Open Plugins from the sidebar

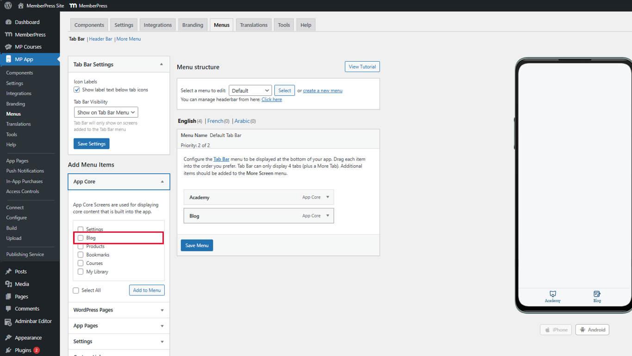click(23, 350)
